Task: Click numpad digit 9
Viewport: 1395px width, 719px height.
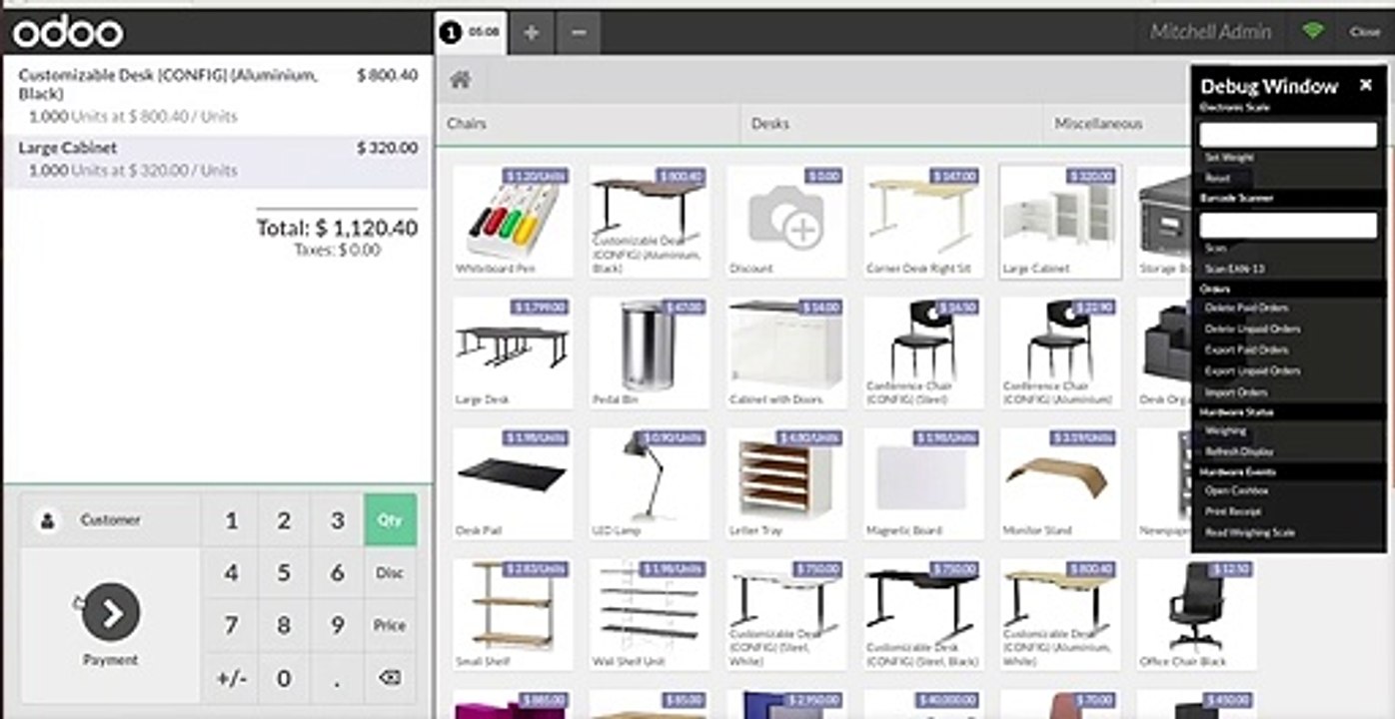Action: point(337,625)
